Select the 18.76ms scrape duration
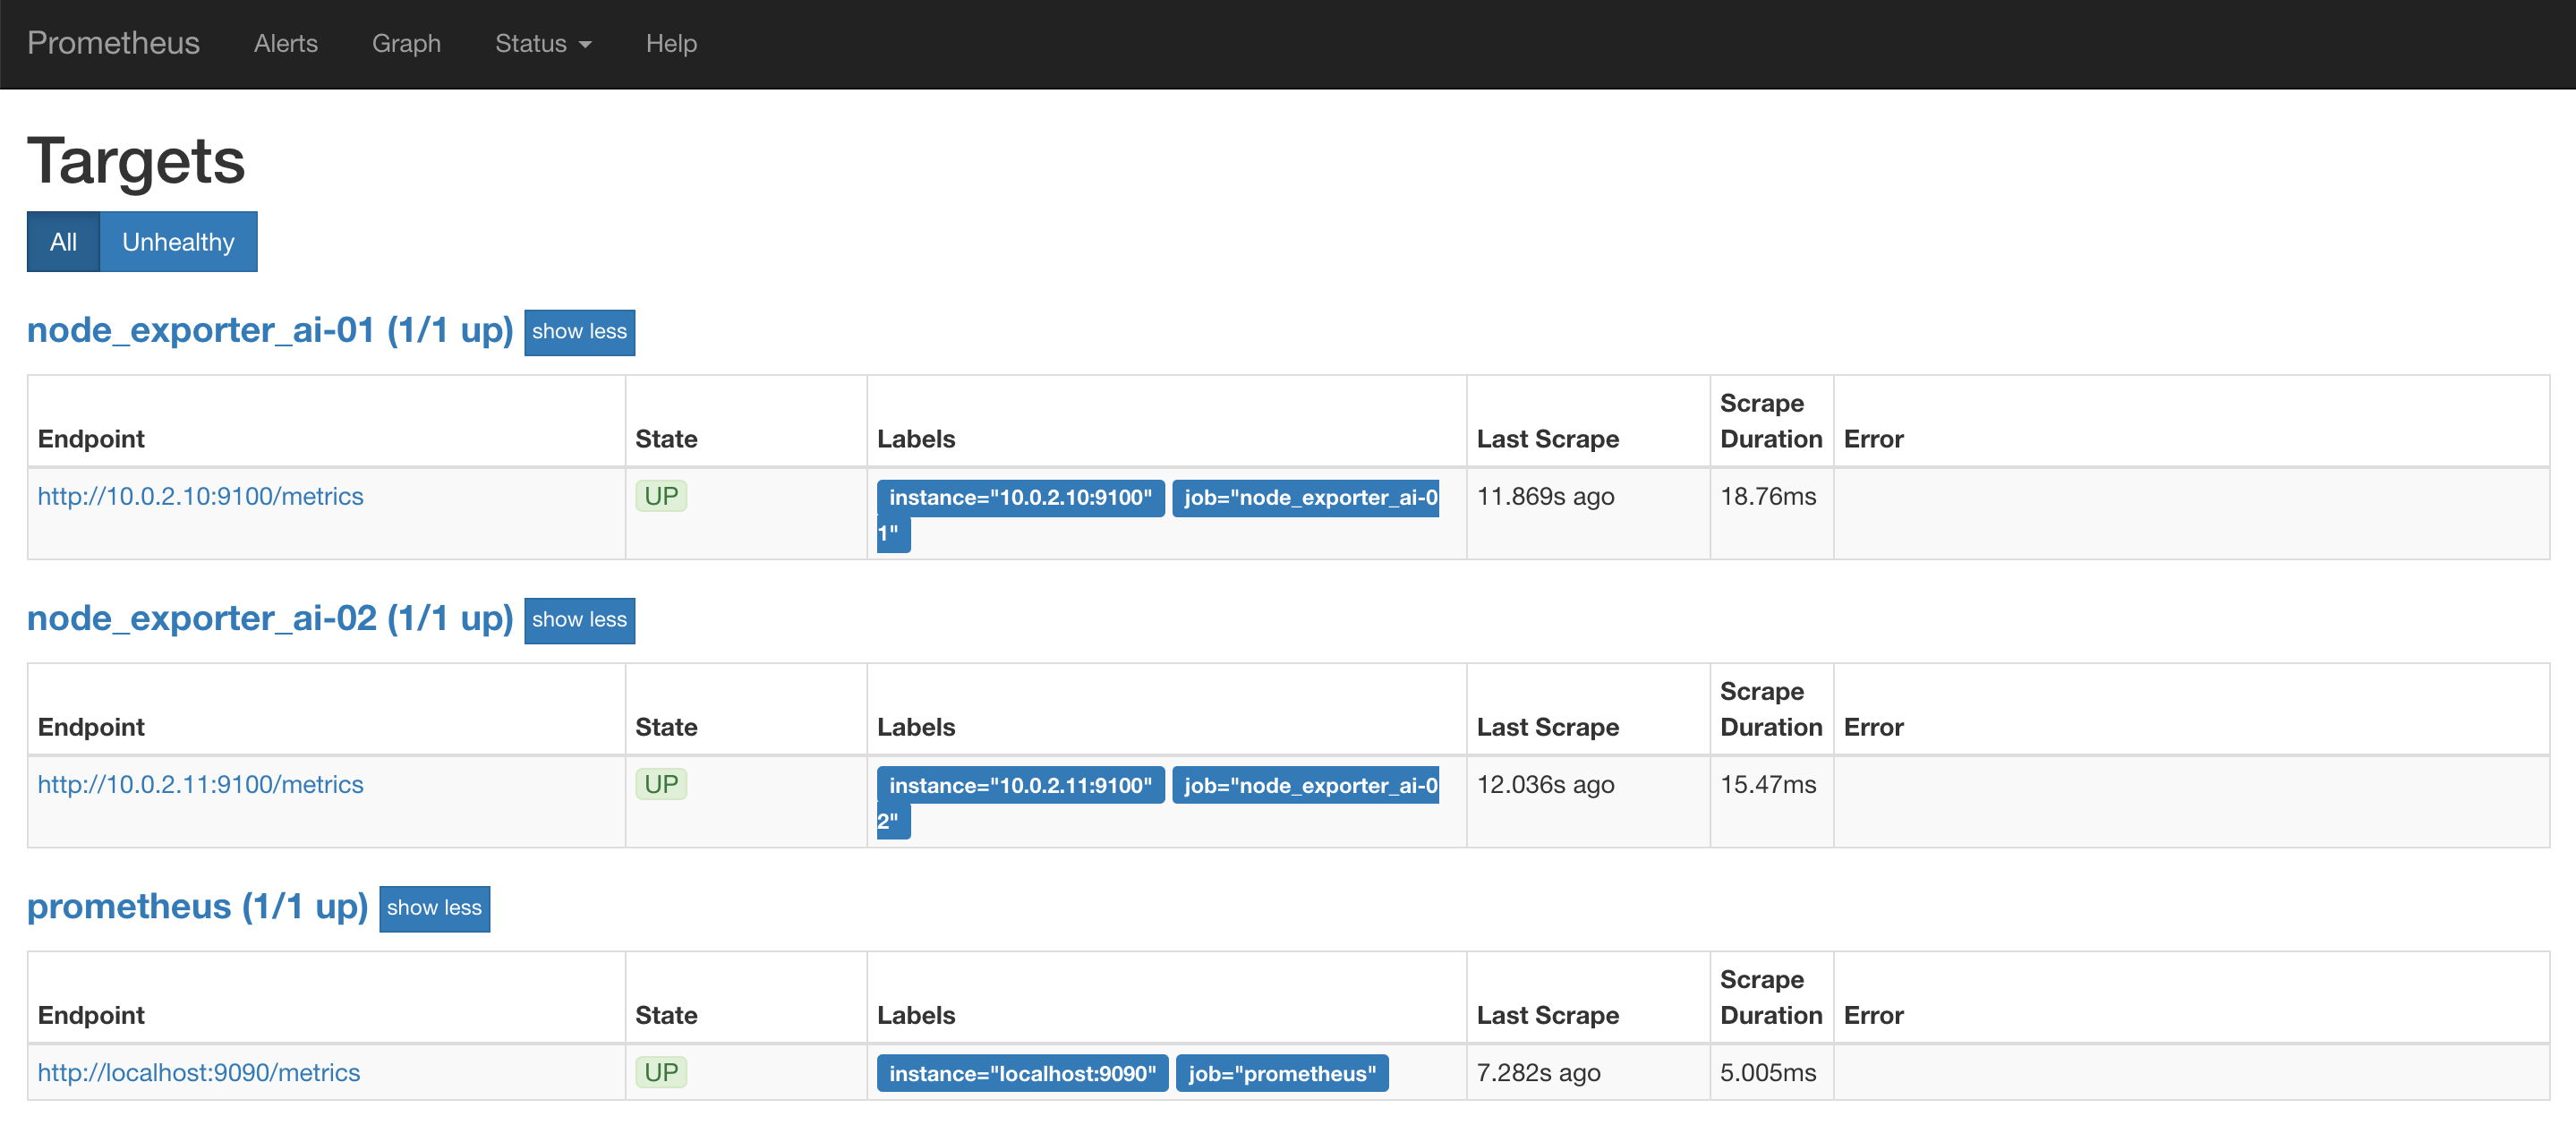Screen dimensions: 2576x1142 tap(1768, 496)
